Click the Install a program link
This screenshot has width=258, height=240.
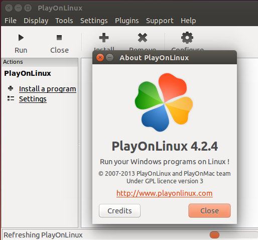coord(48,89)
